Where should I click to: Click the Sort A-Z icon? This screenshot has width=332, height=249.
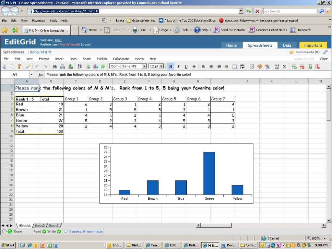[80, 66]
